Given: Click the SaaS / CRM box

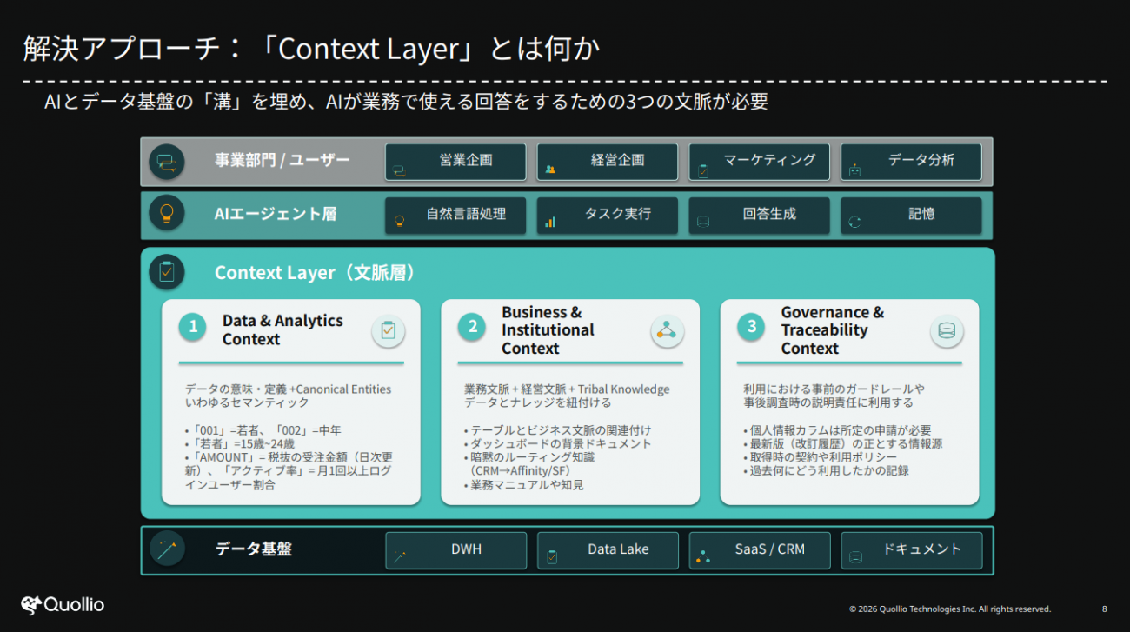Looking at the screenshot, I should pos(759,549).
